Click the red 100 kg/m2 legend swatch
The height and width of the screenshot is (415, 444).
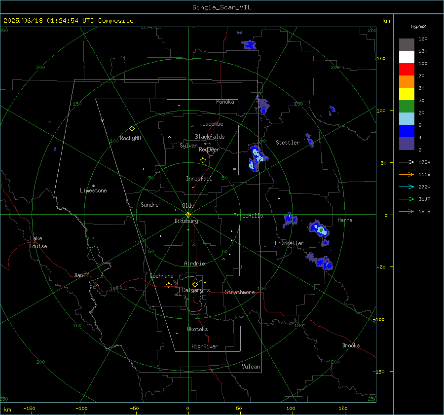tap(407, 70)
